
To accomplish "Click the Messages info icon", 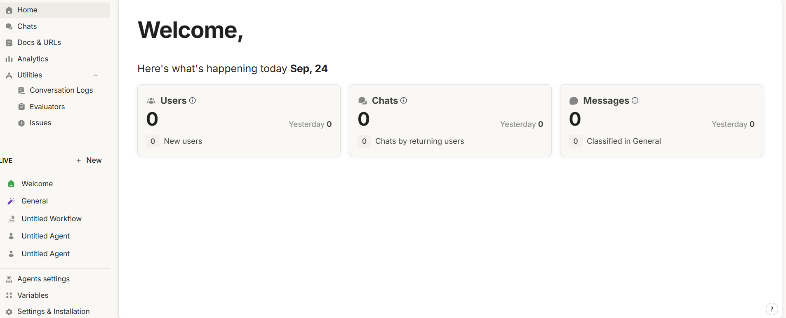I will (635, 101).
